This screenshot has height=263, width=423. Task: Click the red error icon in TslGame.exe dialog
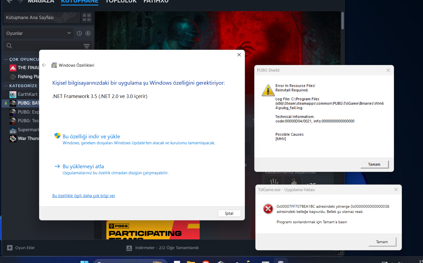pos(268,209)
